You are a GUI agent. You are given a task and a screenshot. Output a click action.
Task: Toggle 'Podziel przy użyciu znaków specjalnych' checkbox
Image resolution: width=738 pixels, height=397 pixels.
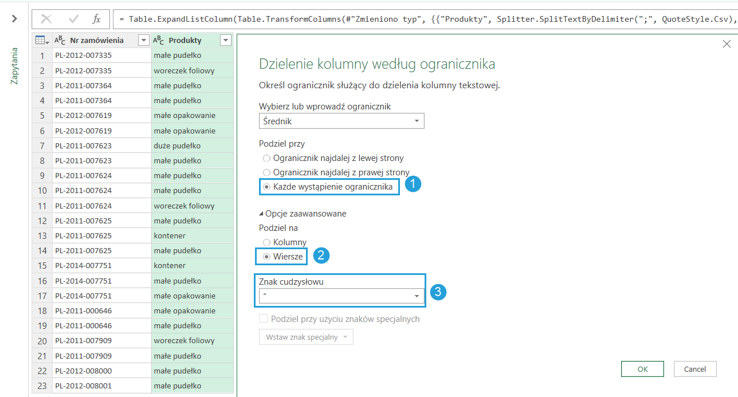264,319
